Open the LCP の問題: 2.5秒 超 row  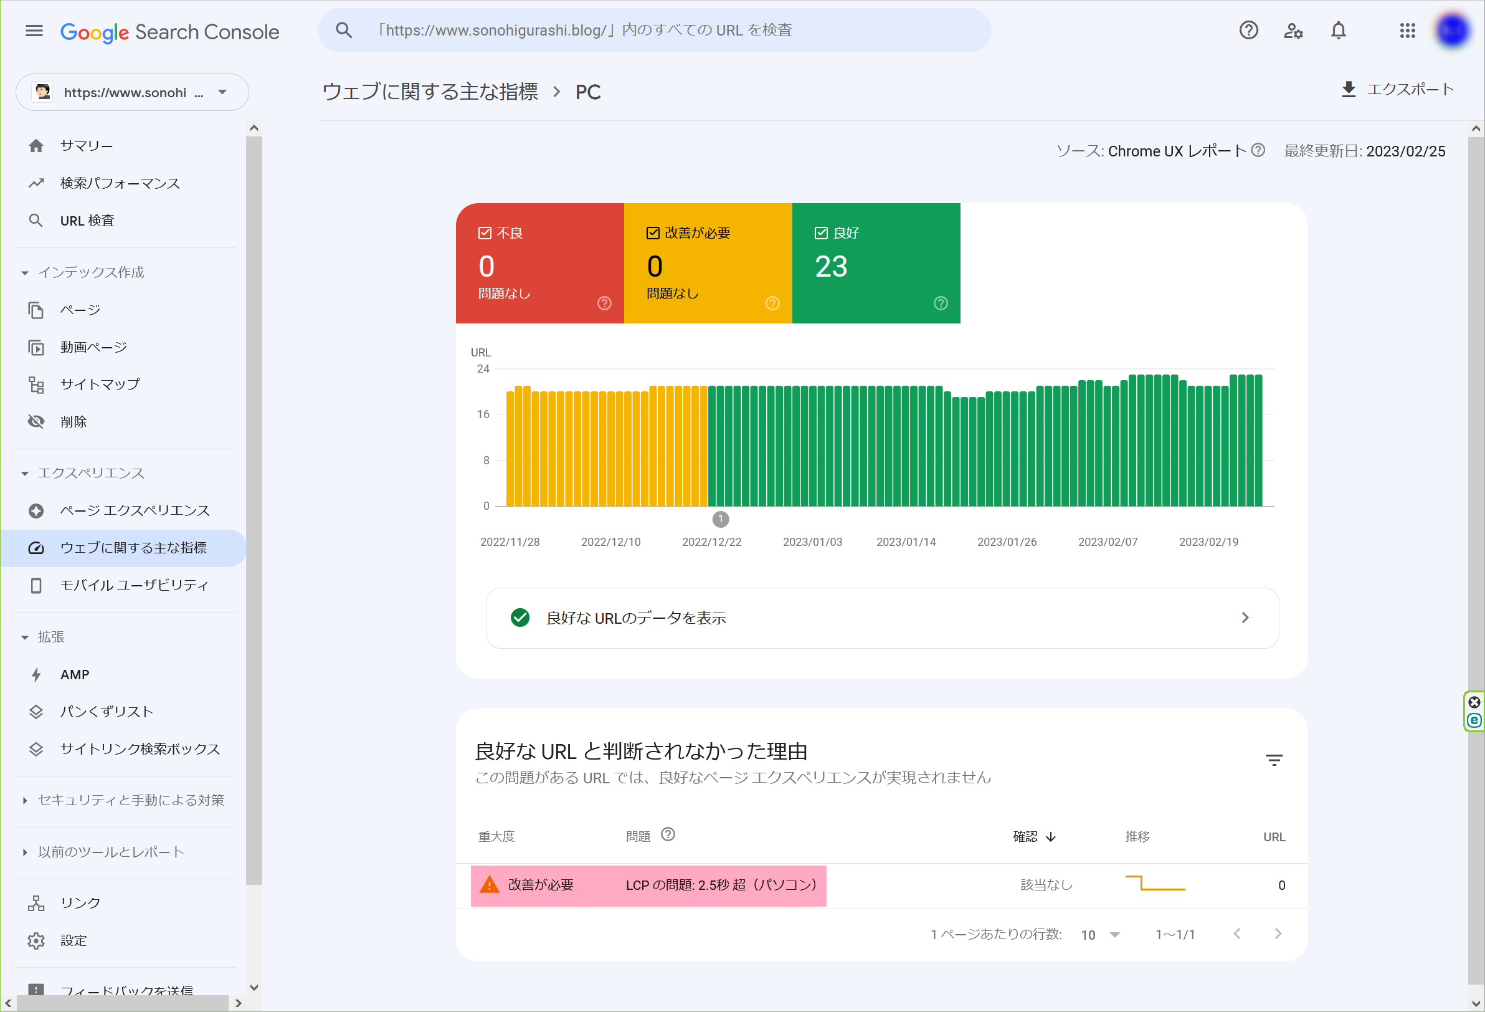tap(881, 885)
